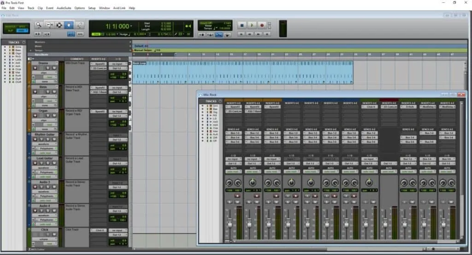This screenshot has width=472, height=255.
Task: Click the Tab to Transients blue button
Action: pyautogui.click(x=71, y=34)
